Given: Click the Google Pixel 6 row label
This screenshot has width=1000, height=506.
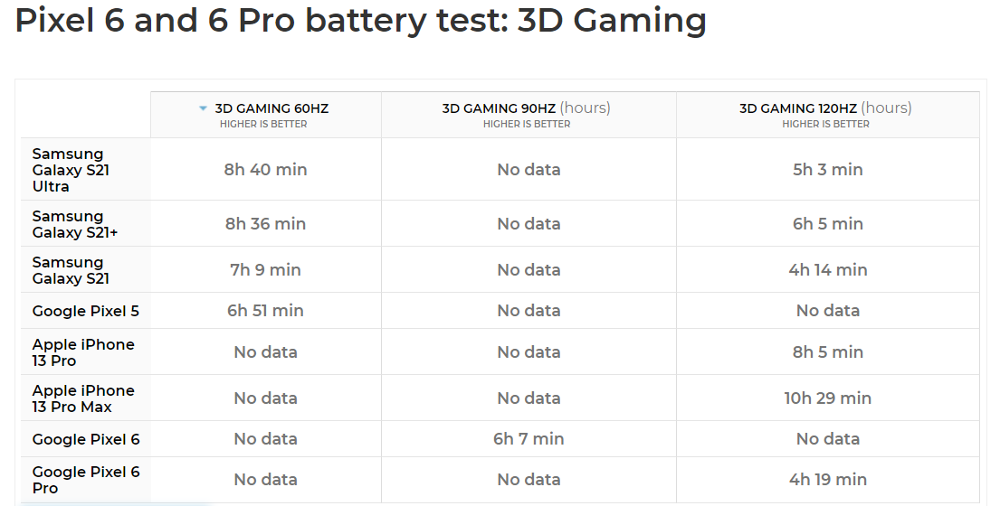Looking at the screenshot, I should pos(86,439).
